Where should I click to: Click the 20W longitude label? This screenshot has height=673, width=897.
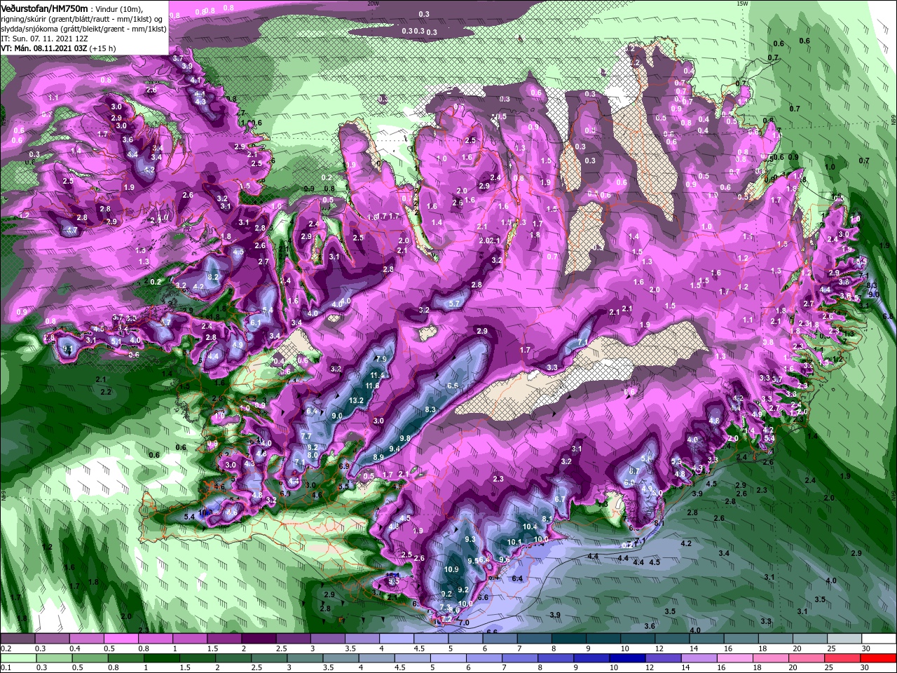tap(373, 4)
